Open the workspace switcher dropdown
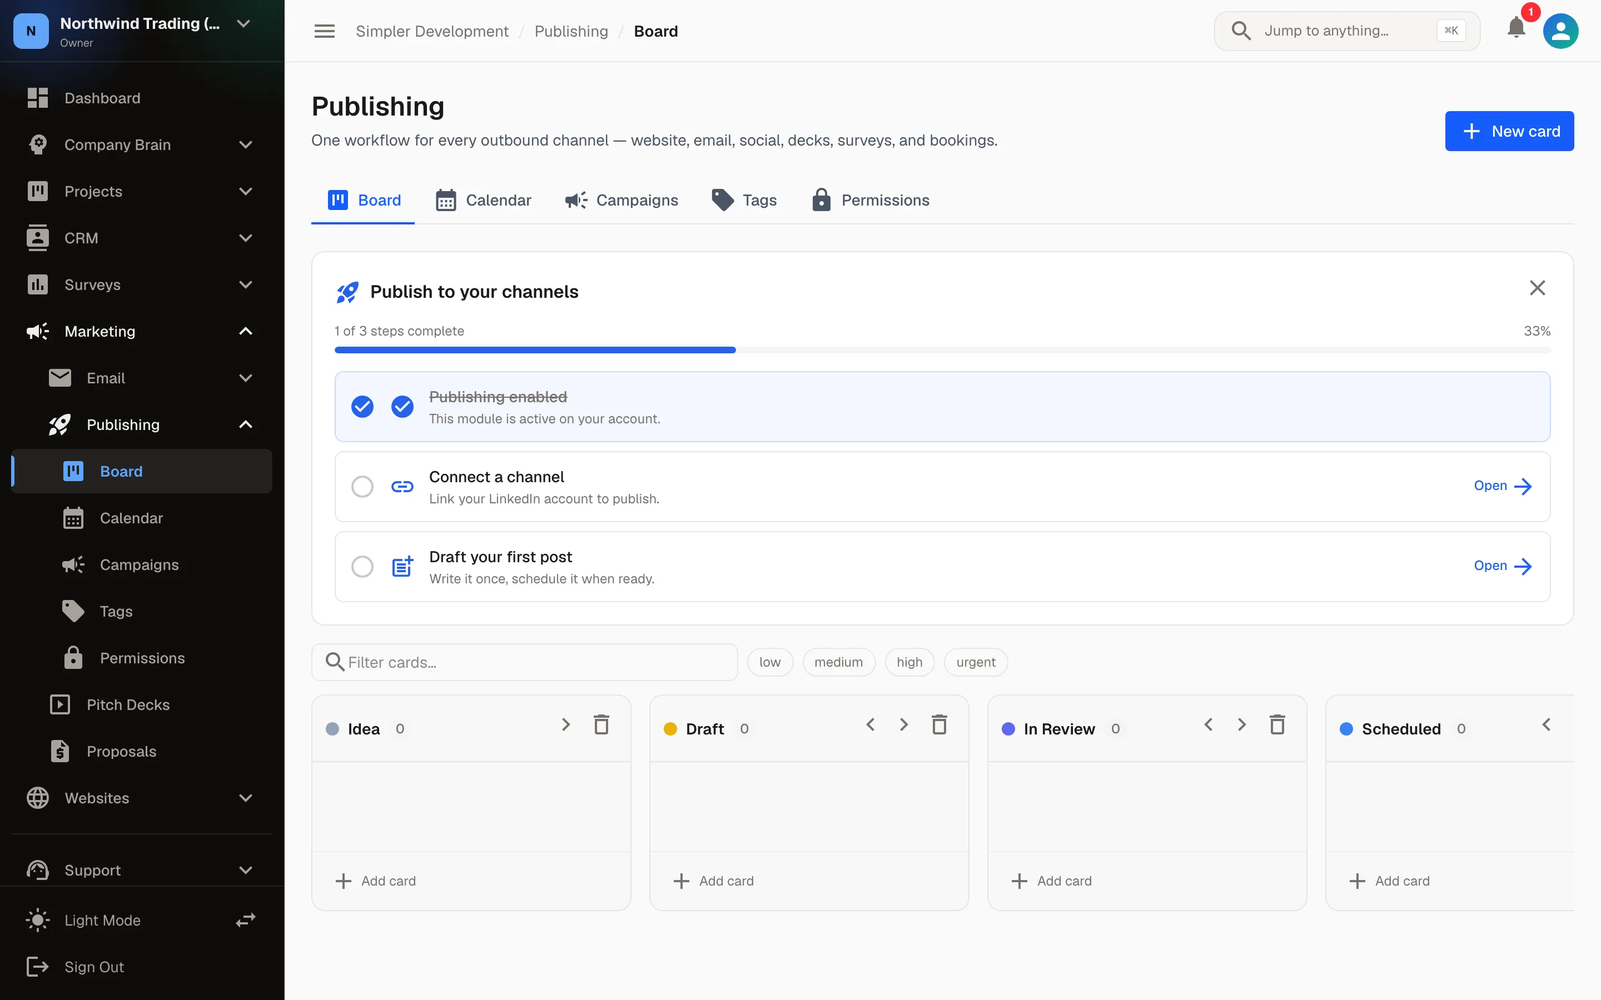 243,24
